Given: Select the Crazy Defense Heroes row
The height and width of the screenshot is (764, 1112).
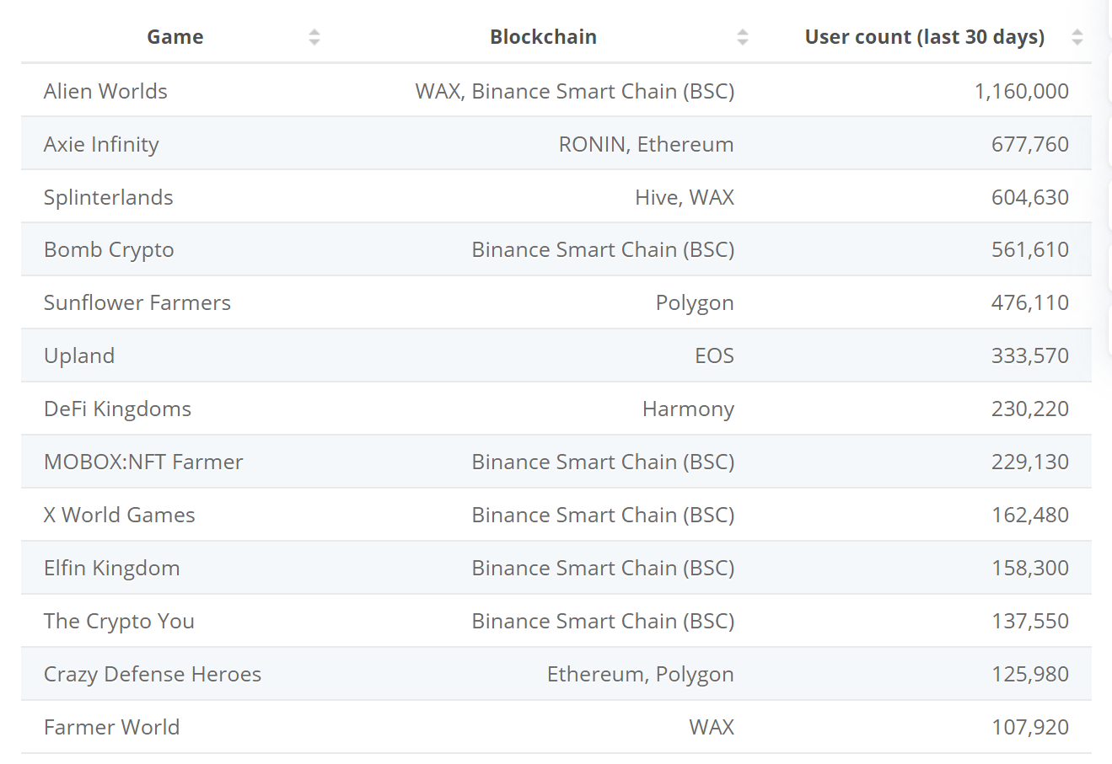Looking at the screenshot, I should pyautogui.click(x=556, y=674).
